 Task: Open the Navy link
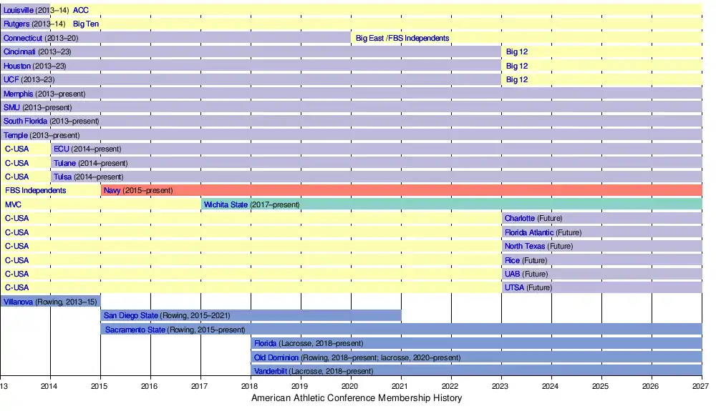112,190
